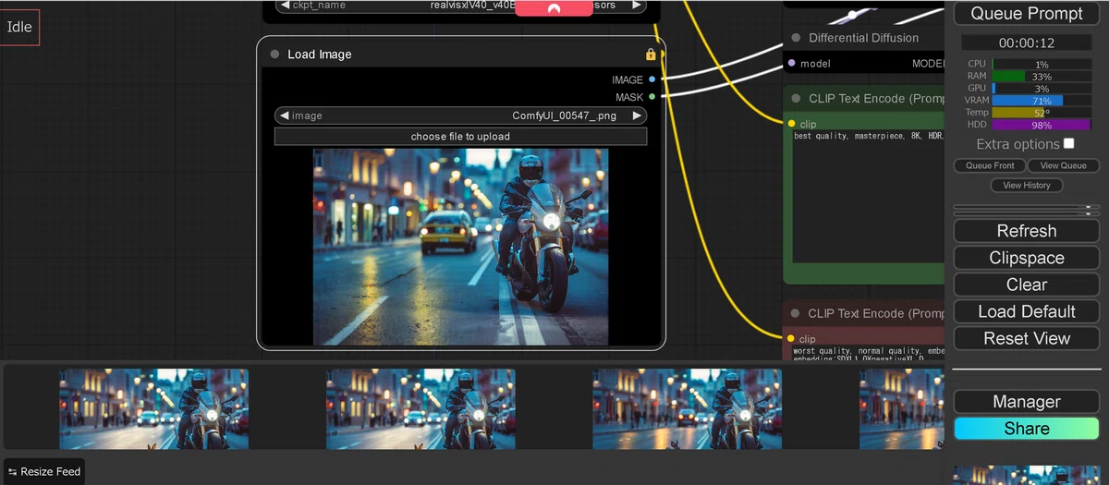Click the VRAM 71% usage bar
1109x485 pixels.
(x=1042, y=101)
